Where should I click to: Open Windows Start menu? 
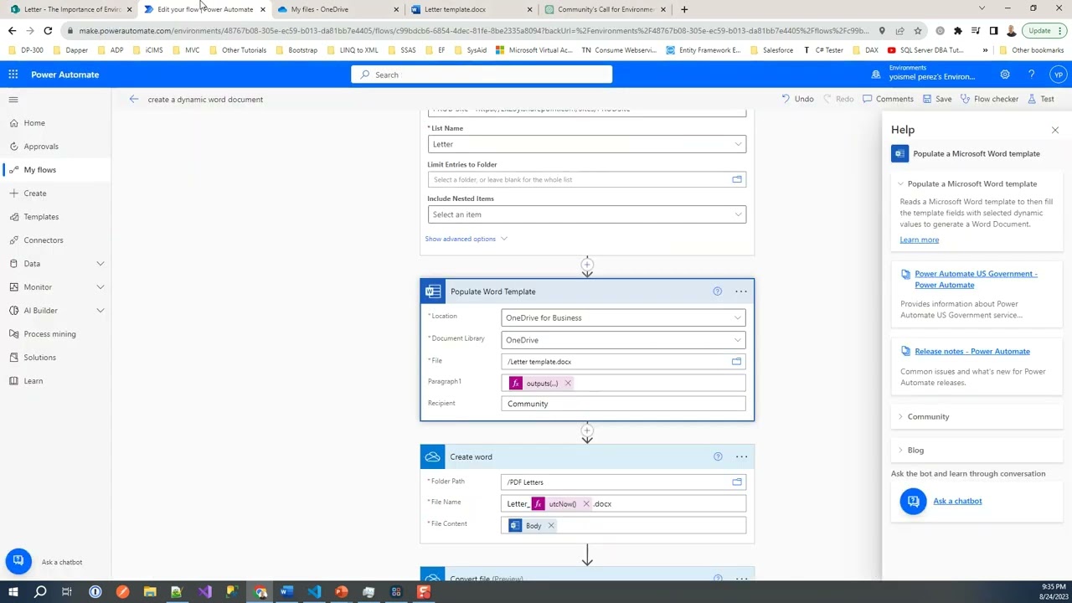click(13, 592)
